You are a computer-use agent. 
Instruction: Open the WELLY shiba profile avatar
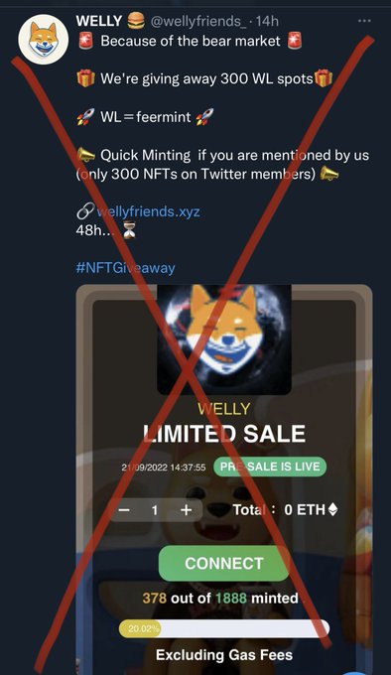tap(43, 39)
